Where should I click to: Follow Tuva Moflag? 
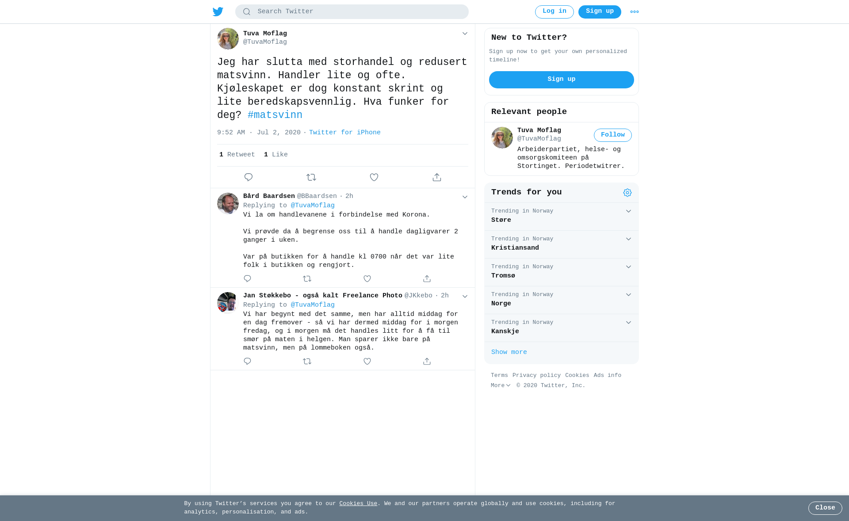tap(613, 135)
